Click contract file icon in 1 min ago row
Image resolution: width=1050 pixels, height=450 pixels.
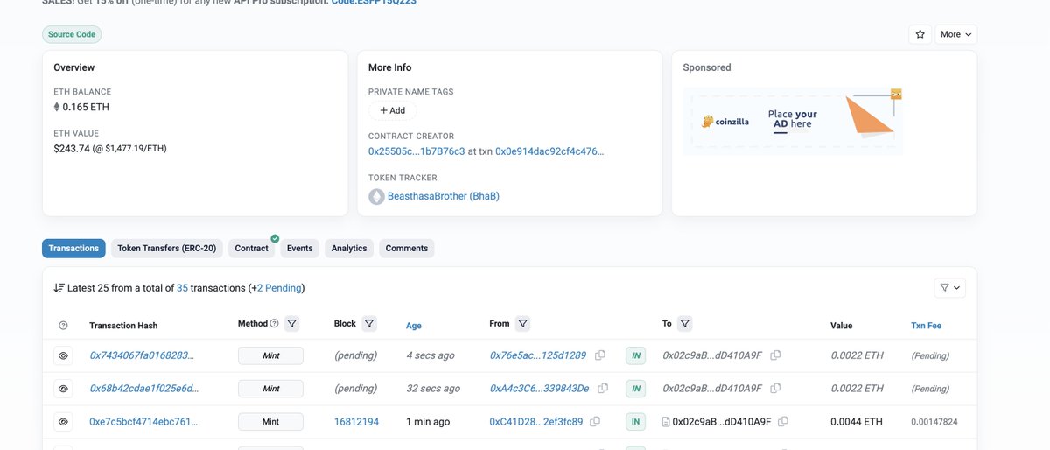coord(666,422)
